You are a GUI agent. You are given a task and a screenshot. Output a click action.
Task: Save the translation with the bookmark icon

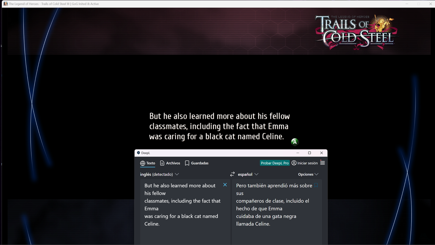point(316,185)
